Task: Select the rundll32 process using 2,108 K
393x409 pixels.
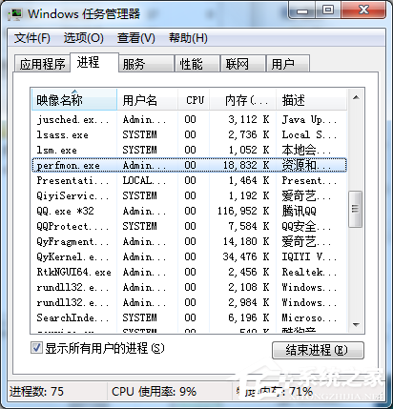Action: pos(189,287)
